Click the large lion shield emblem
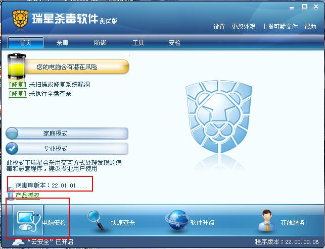 219,117
